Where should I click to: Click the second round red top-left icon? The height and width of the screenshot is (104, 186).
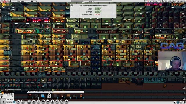point(5,1)
